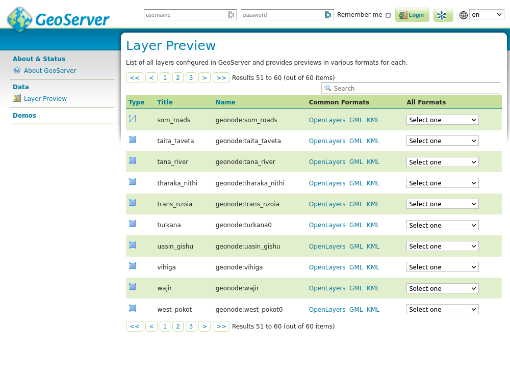Open OpenLayers preview for som_roads
This screenshot has width=510, height=382.
tap(327, 120)
